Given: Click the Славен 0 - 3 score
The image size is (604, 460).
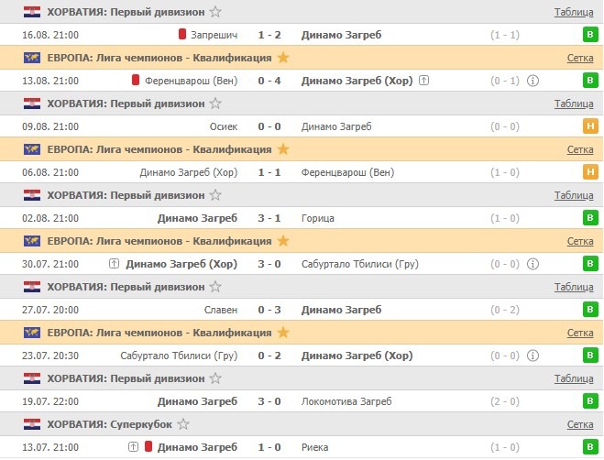Looking at the screenshot, I should point(269,310).
